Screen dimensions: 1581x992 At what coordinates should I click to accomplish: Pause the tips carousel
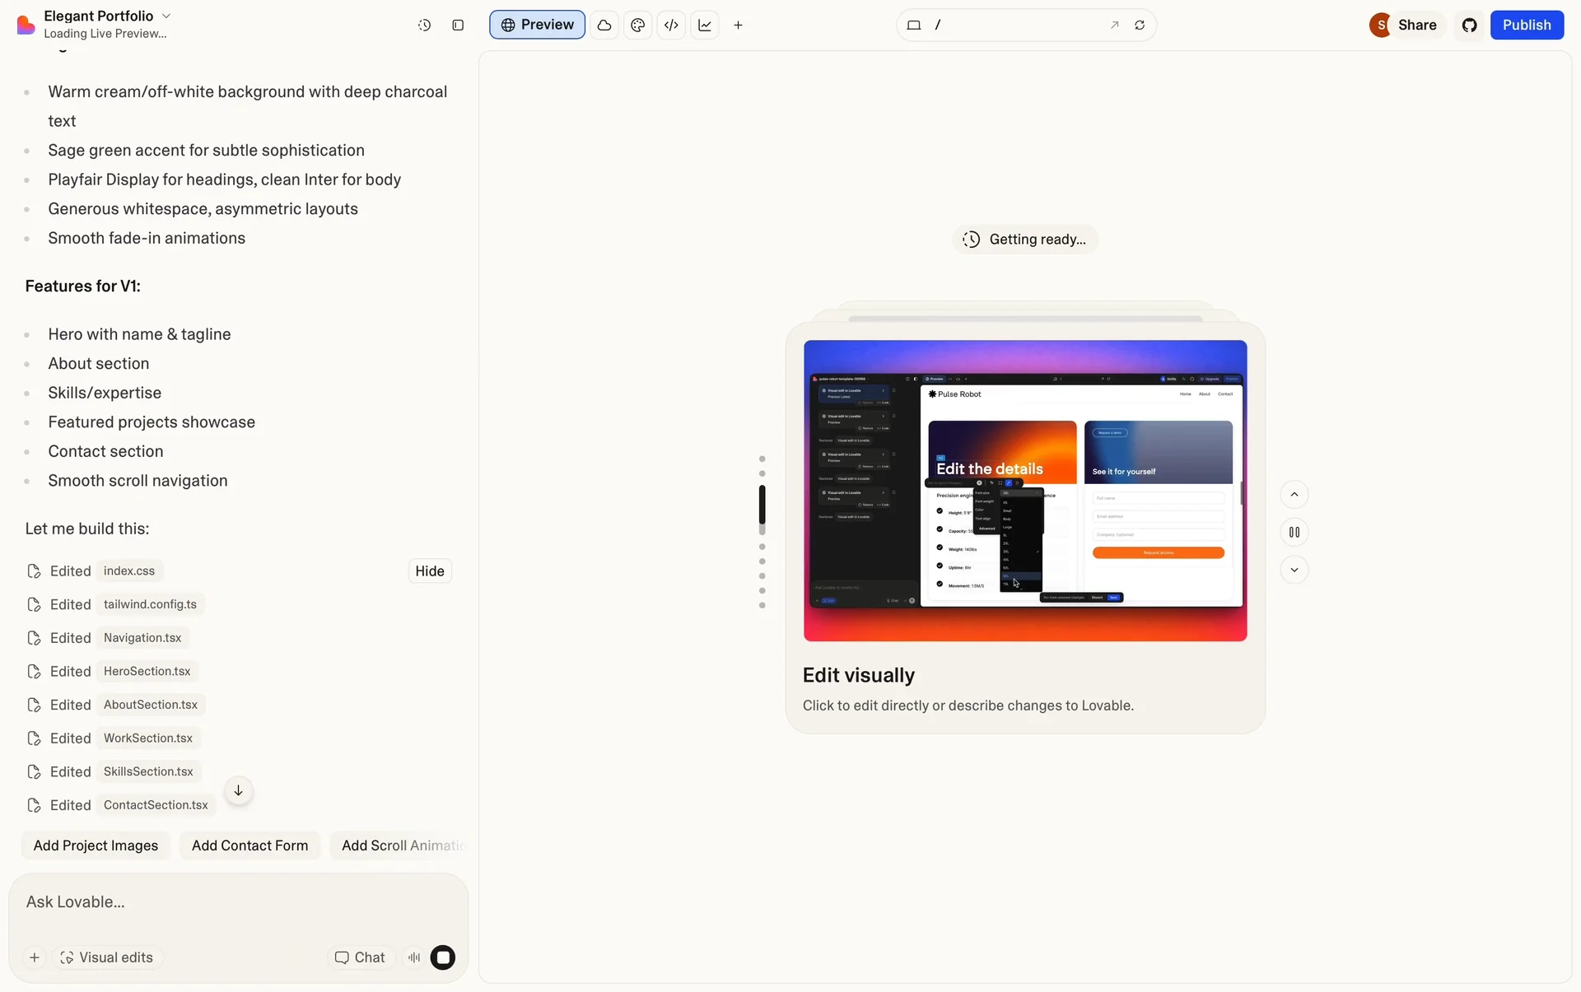pos(1294,533)
